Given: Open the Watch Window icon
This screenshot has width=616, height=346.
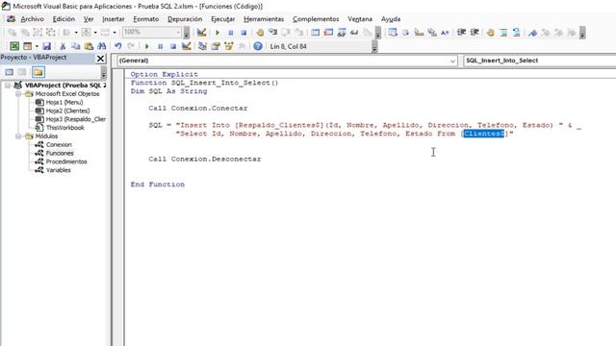Looking at the screenshot, I should point(342,33).
